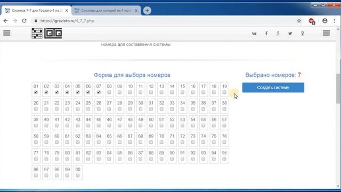Screen dimensions: 341x192
Task: Uncheck number 01 checkbox
Action: click(36, 92)
